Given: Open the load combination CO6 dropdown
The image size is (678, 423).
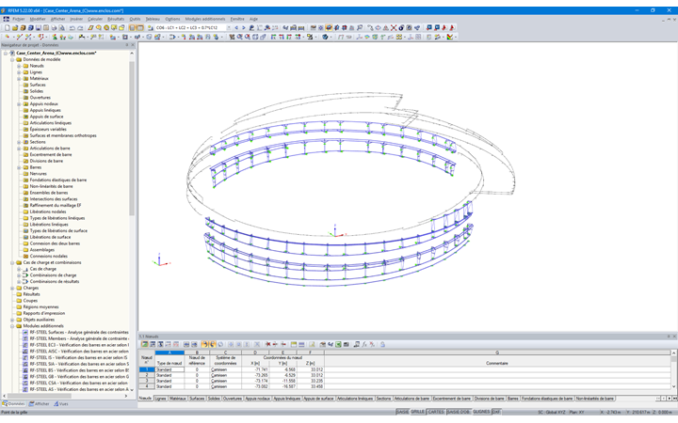Looking at the screenshot, I should (x=229, y=27).
